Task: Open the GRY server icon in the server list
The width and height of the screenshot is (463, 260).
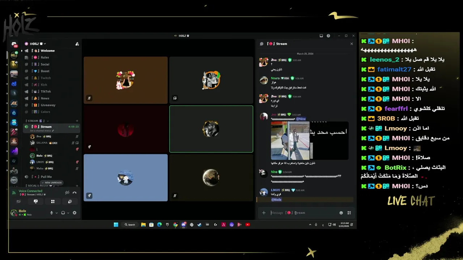Action: [x=14, y=180]
